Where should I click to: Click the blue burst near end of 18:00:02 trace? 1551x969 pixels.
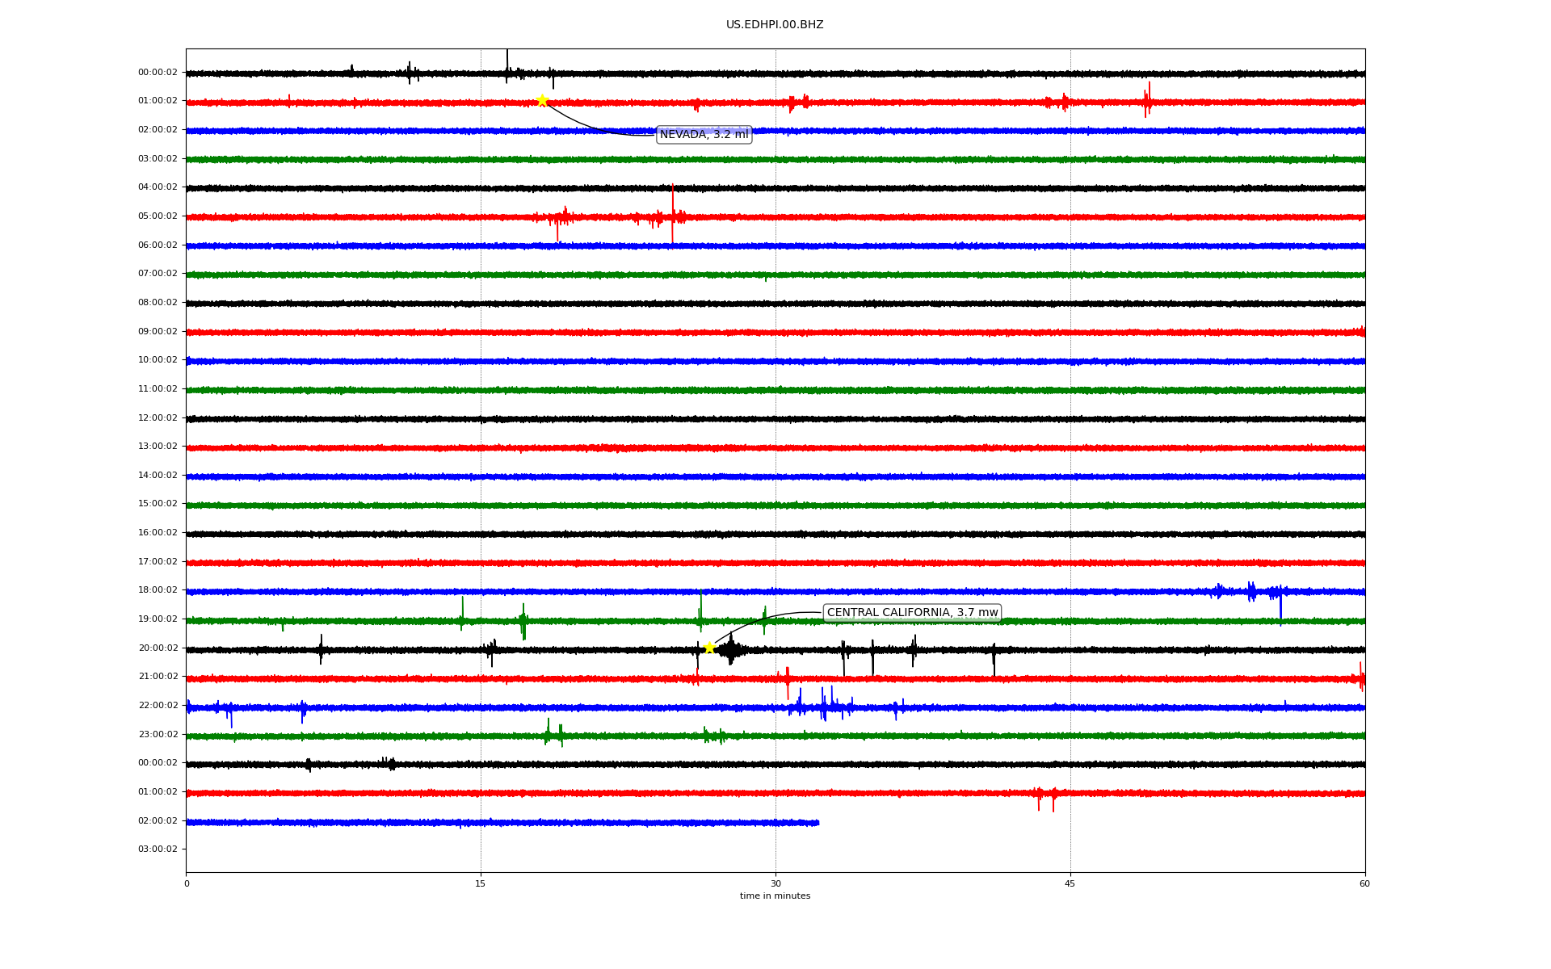pyautogui.click(x=1250, y=593)
